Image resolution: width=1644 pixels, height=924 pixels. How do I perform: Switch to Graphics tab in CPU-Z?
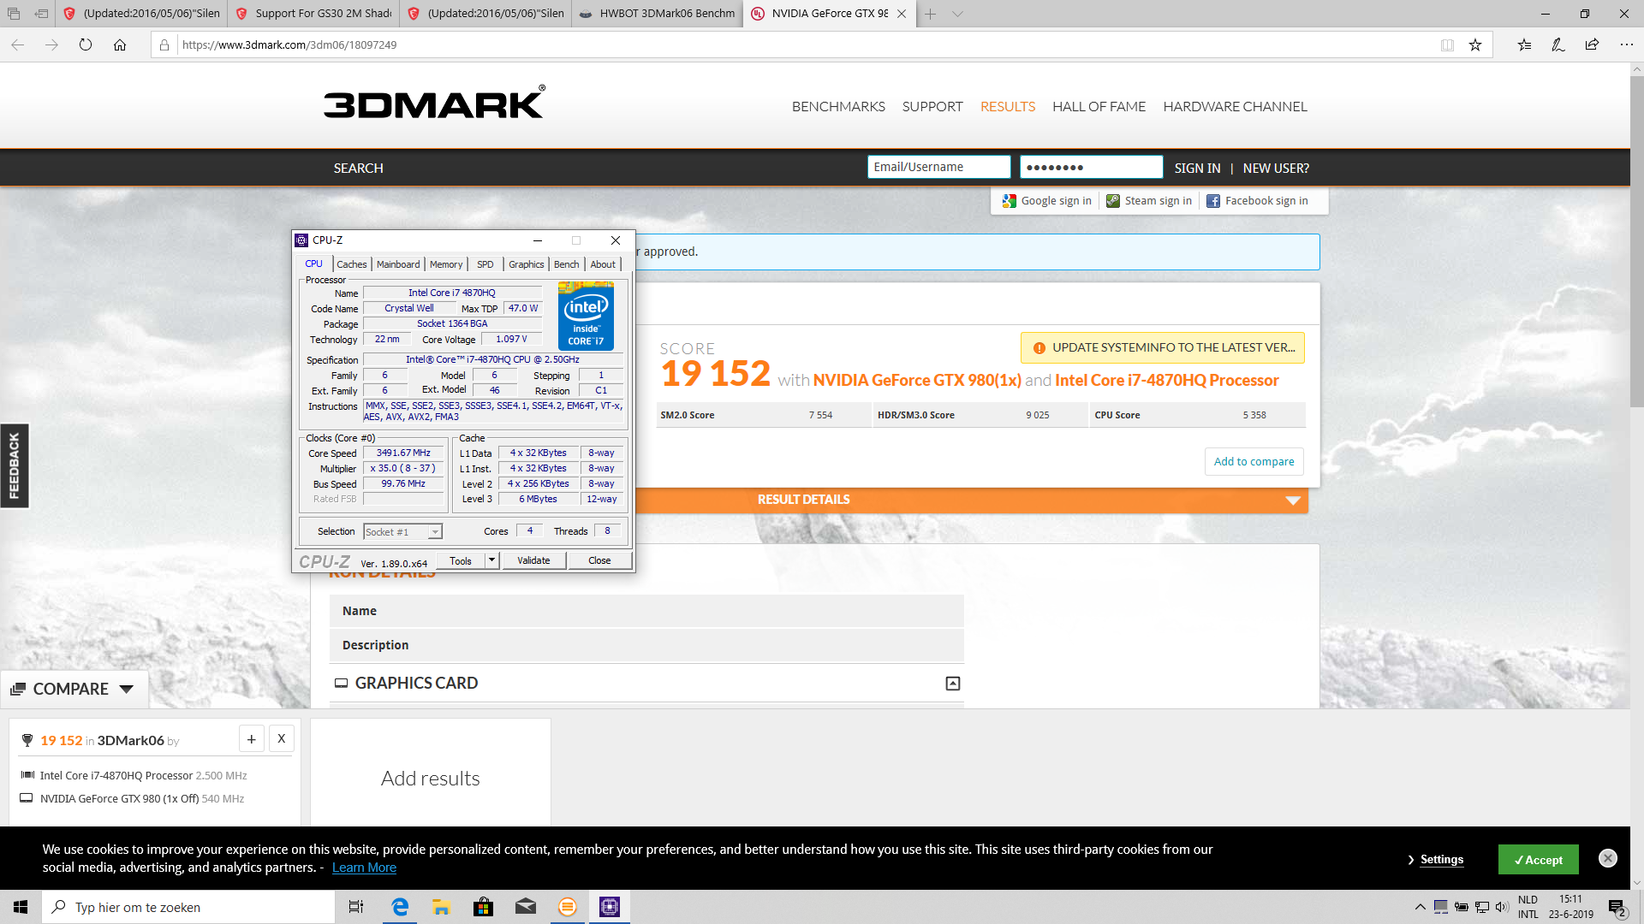pos(526,264)
